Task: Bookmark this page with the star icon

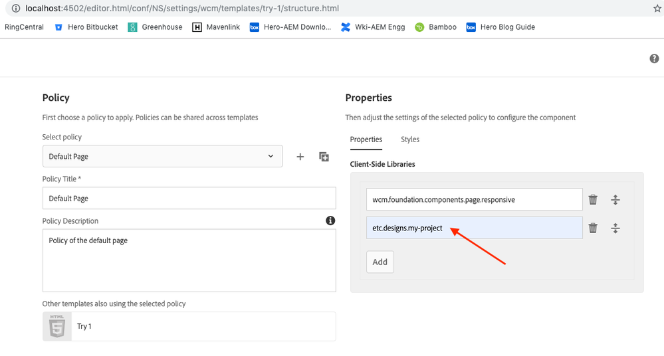Action: click(657, 8)
